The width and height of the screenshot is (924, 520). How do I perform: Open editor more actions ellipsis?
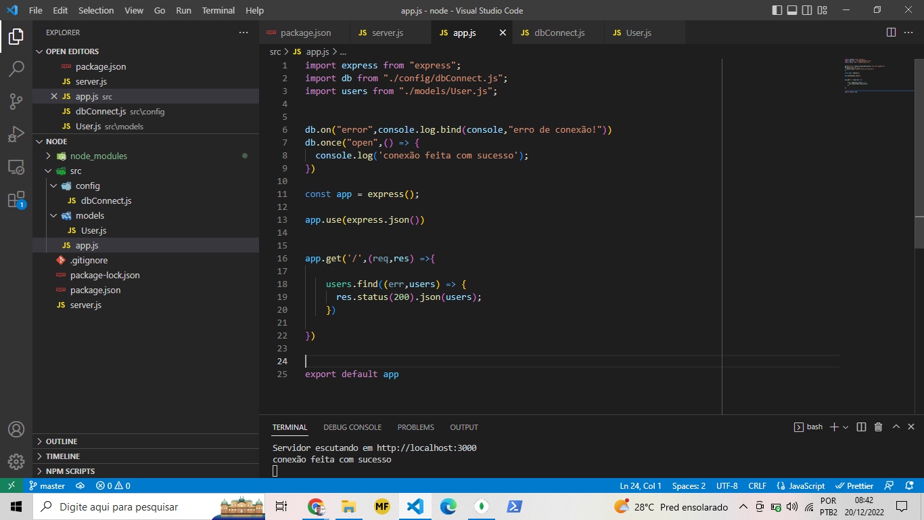(x=910, y=32)
